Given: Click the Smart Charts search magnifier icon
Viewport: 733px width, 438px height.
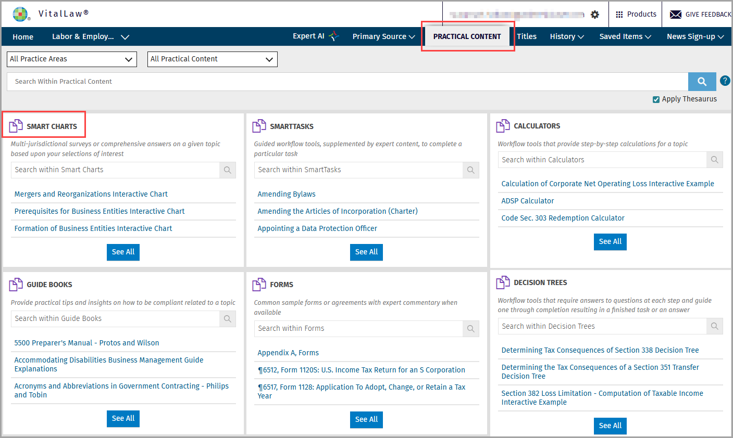Looking at the screenshot, I should (x=228, y=170).
